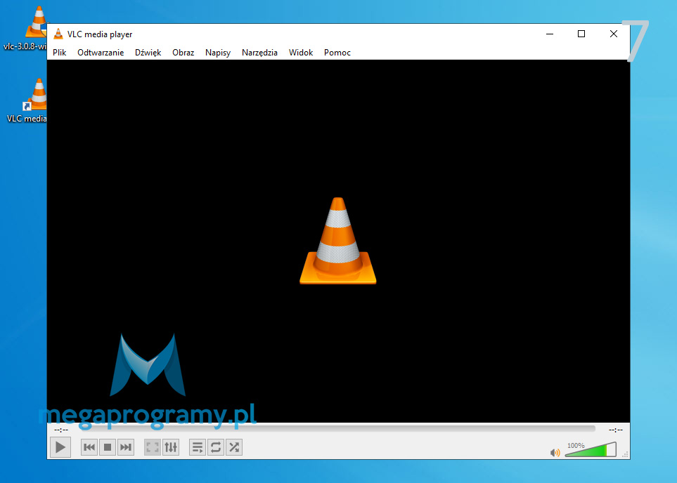
Task: Click the elapsed time label on the left
Action: coord(61,430)
